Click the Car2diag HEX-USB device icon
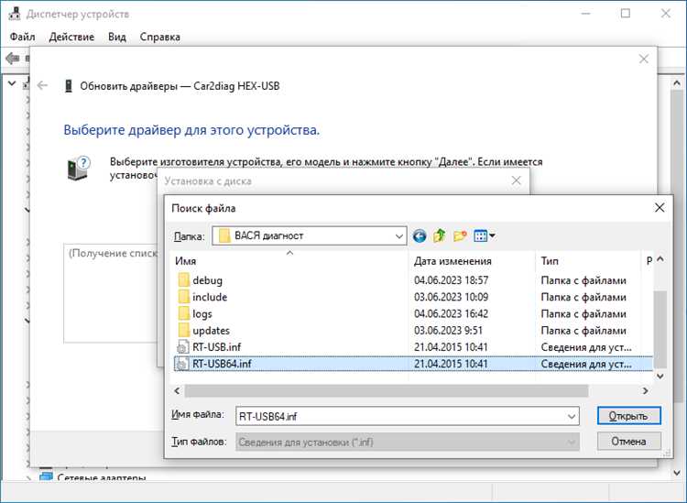 (69, 86)
